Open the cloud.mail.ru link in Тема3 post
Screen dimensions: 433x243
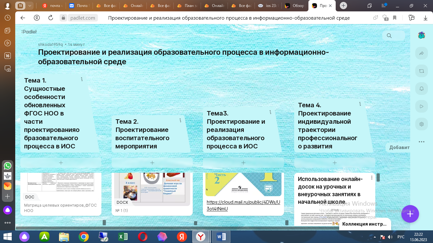[x=243, y=205]
